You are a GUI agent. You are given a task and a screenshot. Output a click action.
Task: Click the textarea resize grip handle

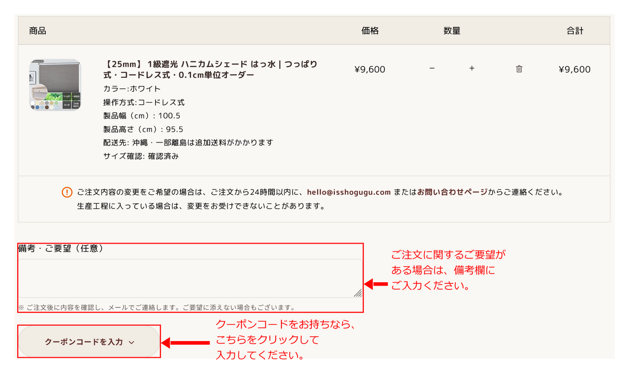pos(357,293)
